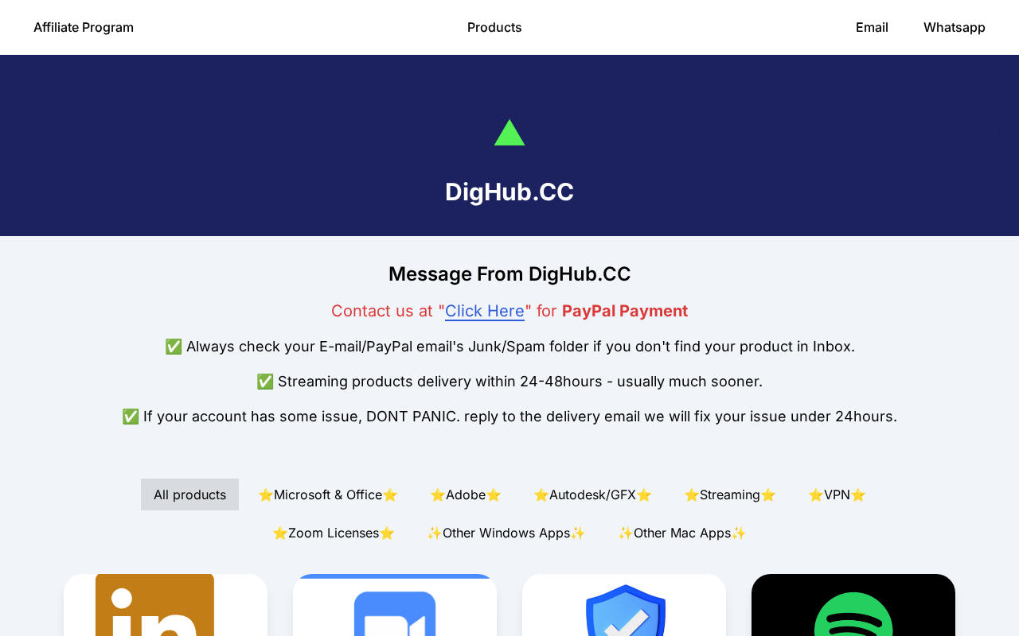This screenshot has width=1019, height=636.
Task: Follow the Click Here PayPal link
Action: pyautogui.click(x=485, y=311)
